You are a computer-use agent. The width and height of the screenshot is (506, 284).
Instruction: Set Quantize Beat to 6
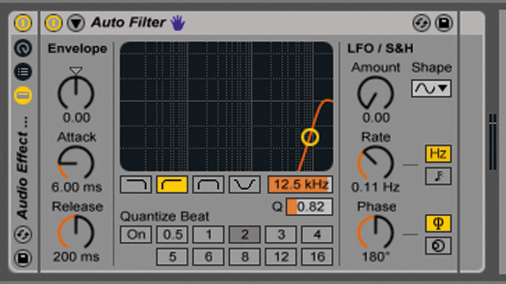(208, 257)
